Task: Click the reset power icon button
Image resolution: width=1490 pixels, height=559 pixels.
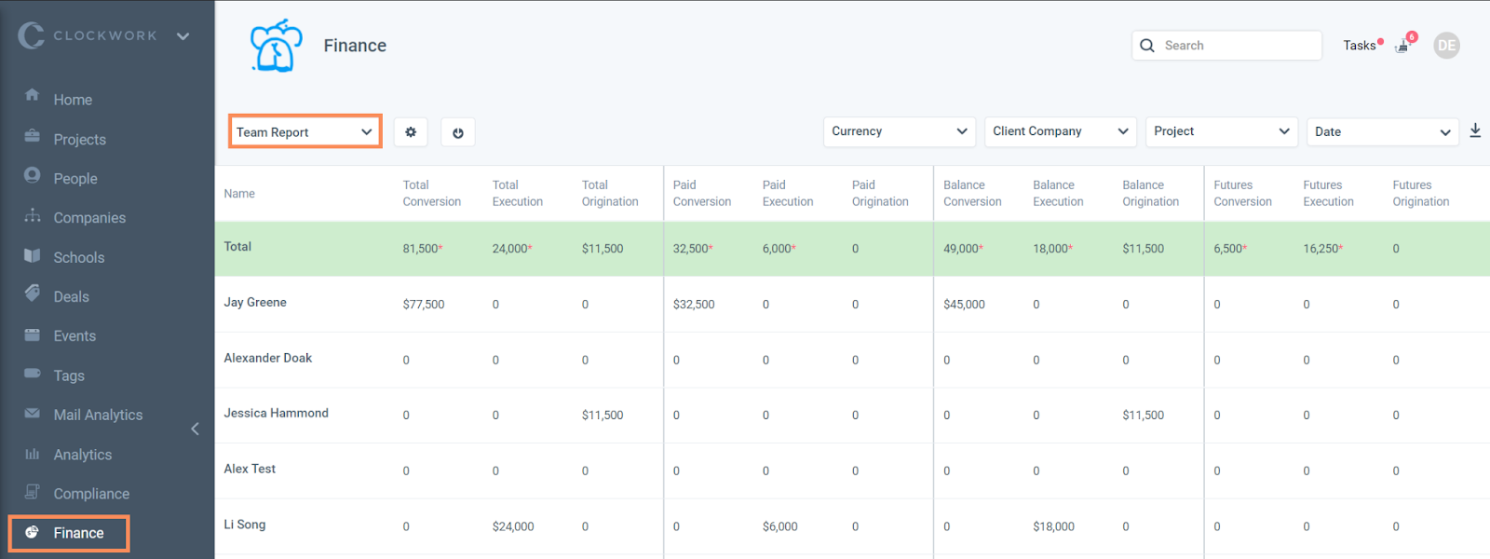Action: [458, 132]
